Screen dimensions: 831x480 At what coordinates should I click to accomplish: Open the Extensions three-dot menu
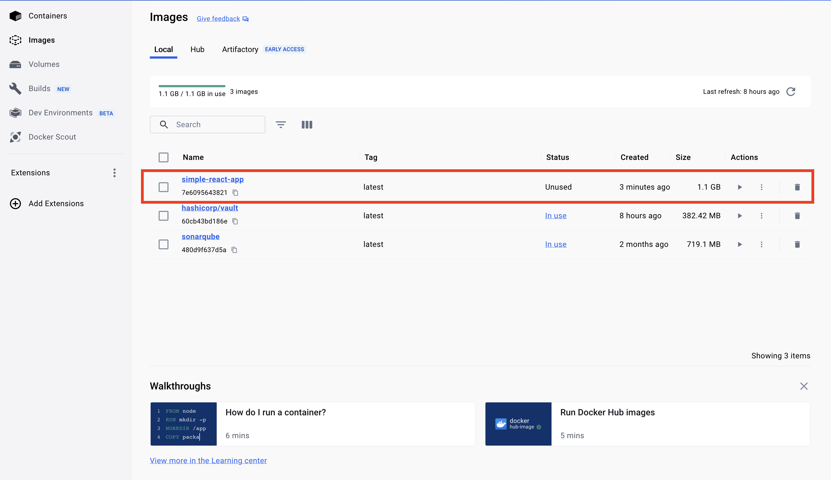115,173
